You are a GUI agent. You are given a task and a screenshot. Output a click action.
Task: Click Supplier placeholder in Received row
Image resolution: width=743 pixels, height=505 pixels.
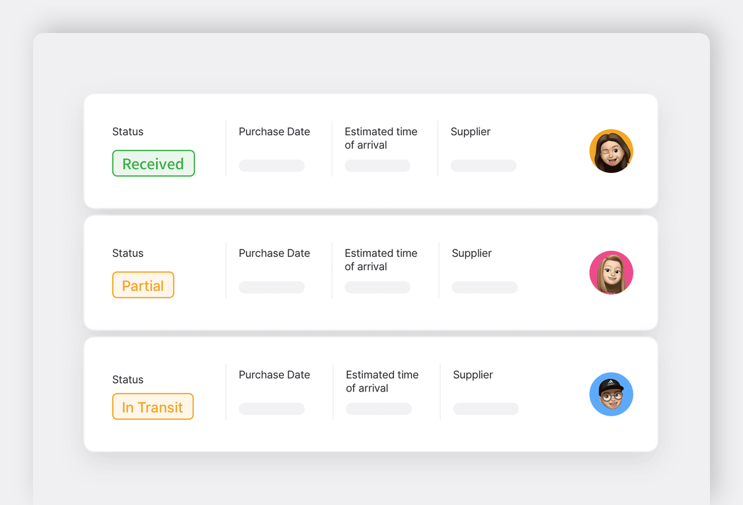[483, 166]
